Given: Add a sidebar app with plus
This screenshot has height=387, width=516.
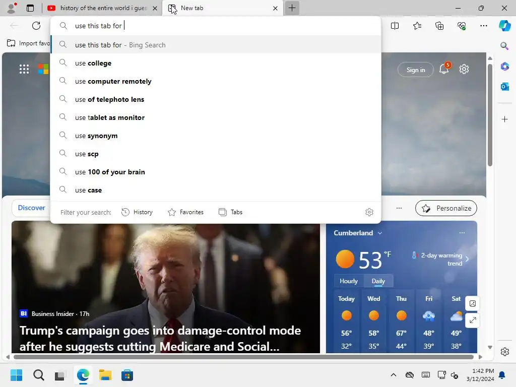Looking at the screenshot, I should click(x=504, y=119).
